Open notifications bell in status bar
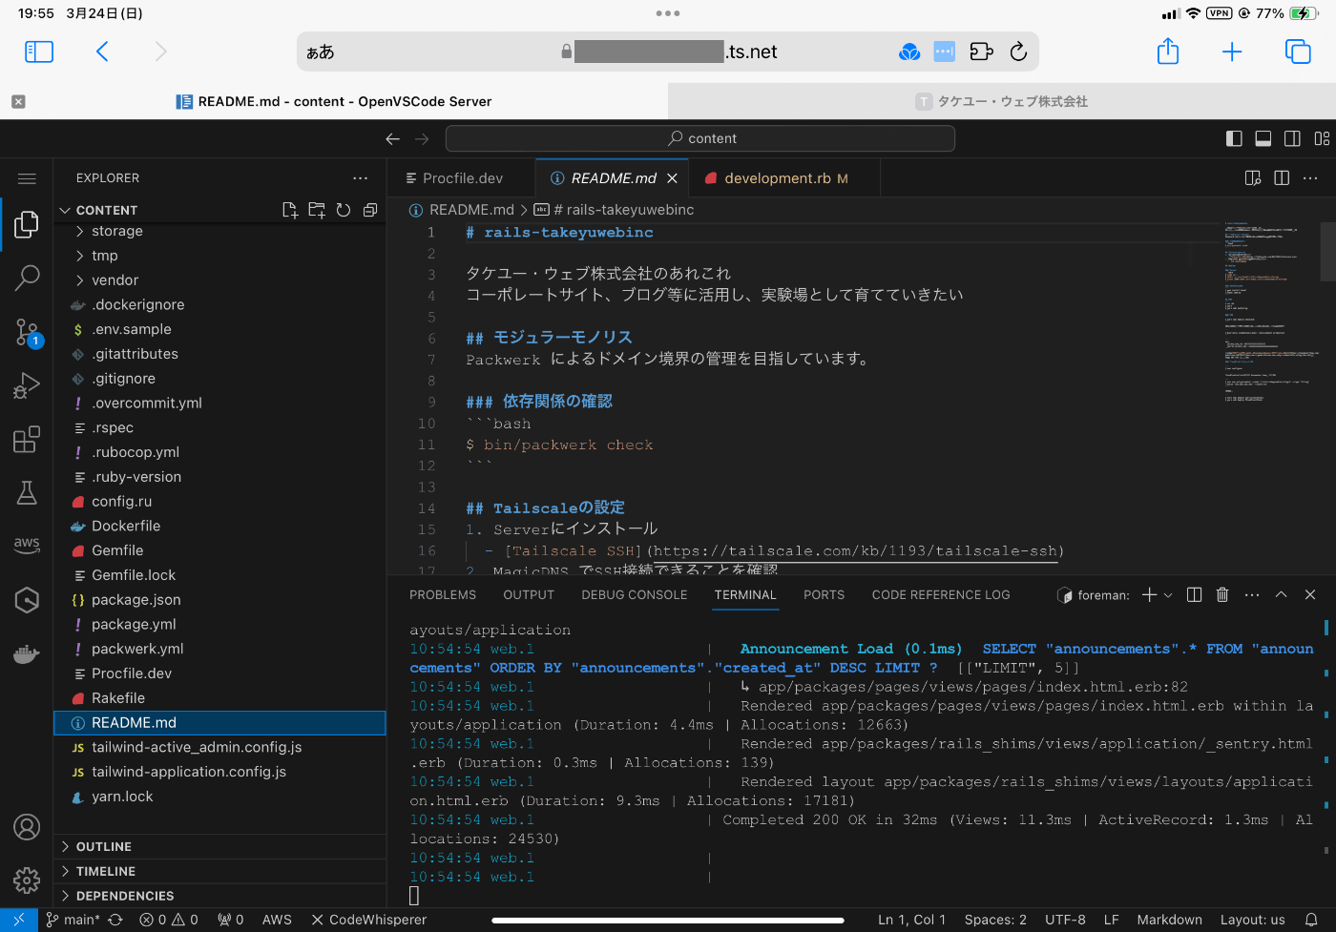1336x932 pixels. click(1311, 920)
